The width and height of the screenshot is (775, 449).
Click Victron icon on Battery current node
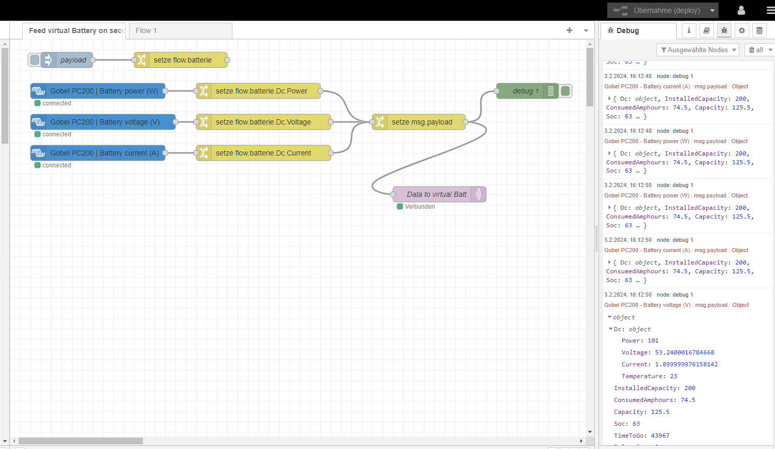point(38,153)
